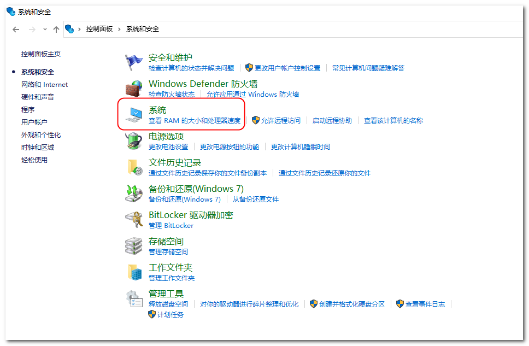Image resolution: width=529 pixels, height=346 pixels.
Task: Expand the chevron before 控制面板 in address bar
Action: point(79,29)
